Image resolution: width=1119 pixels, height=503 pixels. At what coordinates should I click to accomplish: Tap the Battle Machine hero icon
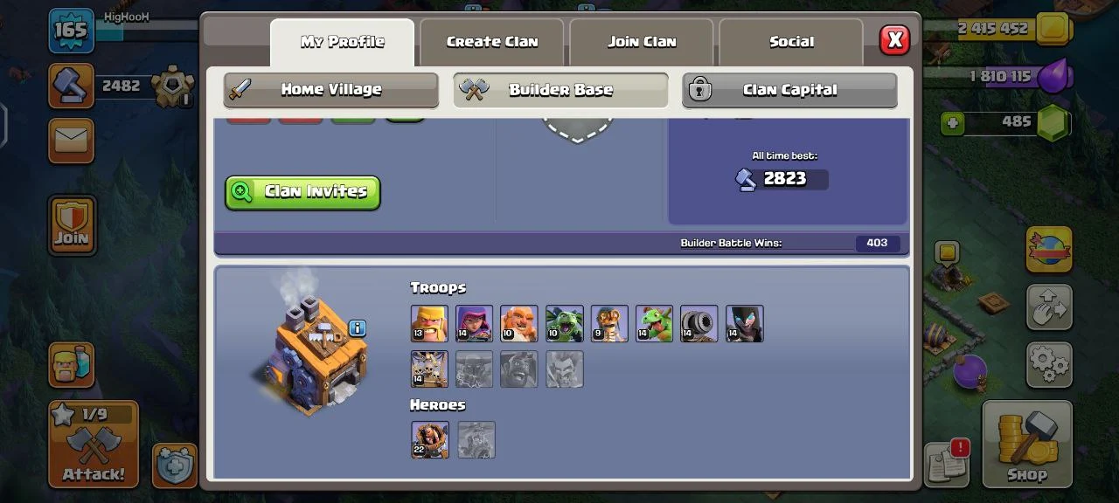[x=430, y=440]
